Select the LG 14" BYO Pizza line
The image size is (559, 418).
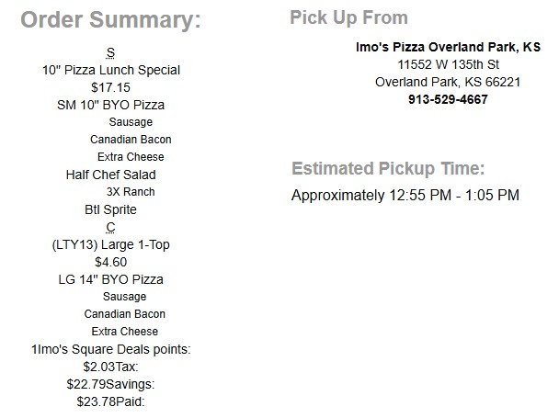[110, 279]
